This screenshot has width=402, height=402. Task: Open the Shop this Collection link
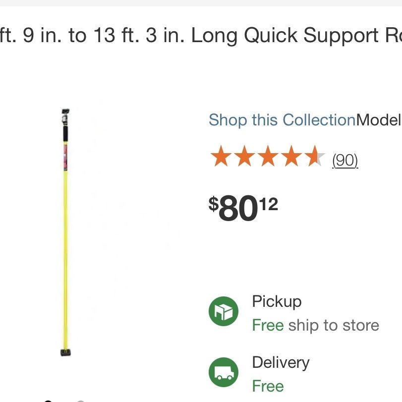pyautogui.click(x=282, y=120)
